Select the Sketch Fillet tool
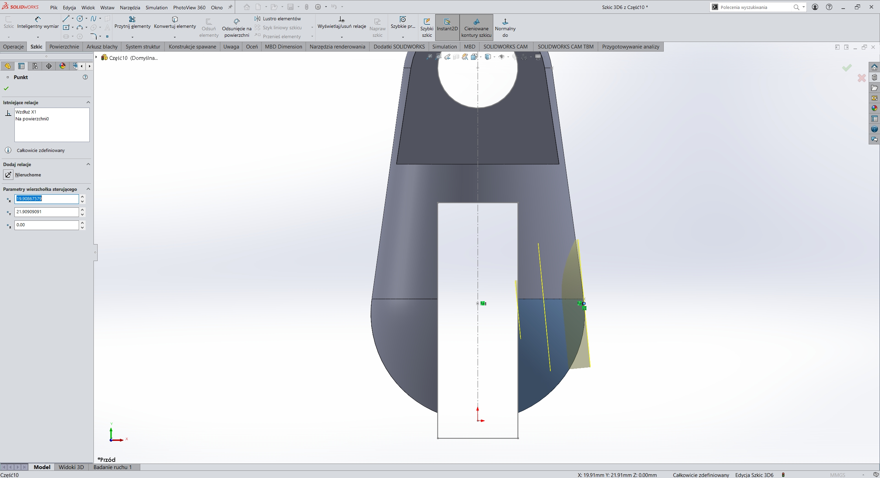This screenshot has width=880, height=478. 93,36
